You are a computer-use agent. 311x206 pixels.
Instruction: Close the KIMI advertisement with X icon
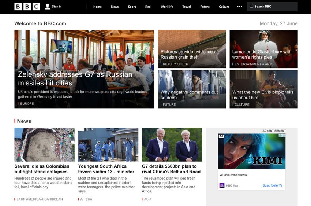click(x=284, y=136)
